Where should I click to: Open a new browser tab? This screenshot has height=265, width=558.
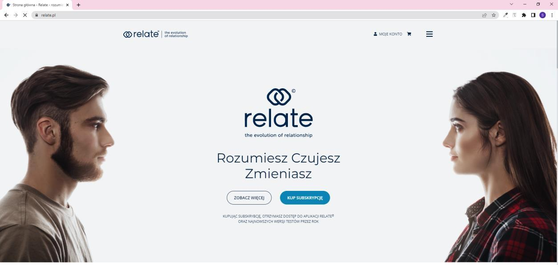[79, 5]
